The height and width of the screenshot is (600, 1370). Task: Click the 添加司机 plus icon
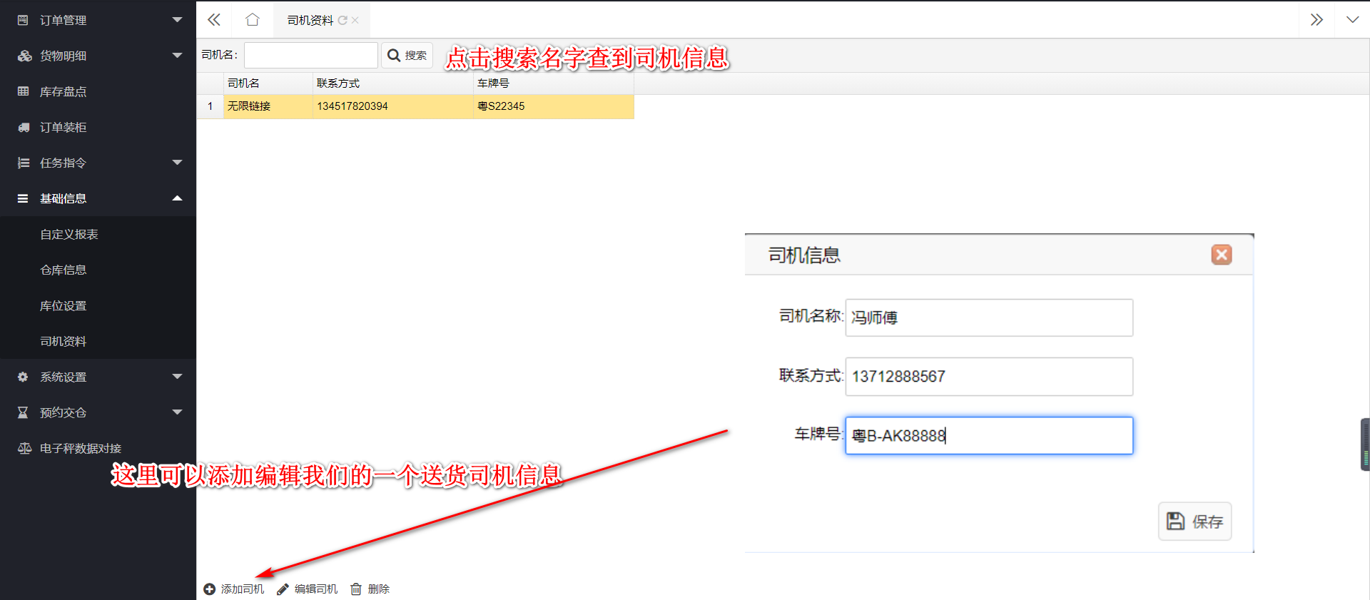coord(210,589)
